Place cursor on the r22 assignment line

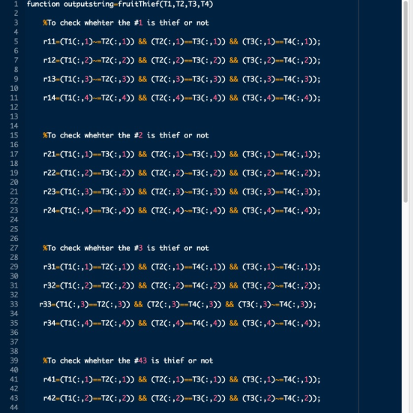coord(181,173)
